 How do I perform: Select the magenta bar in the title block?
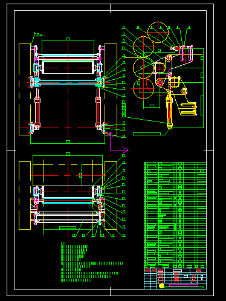[184, 285]
